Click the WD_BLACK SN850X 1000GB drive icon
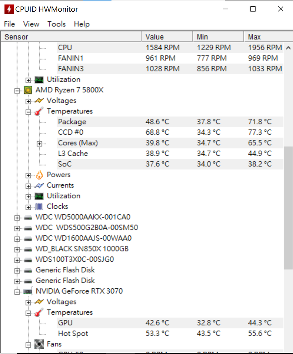Image resolution: width=293 pixels, height=354 pixels. coord(28,249)
